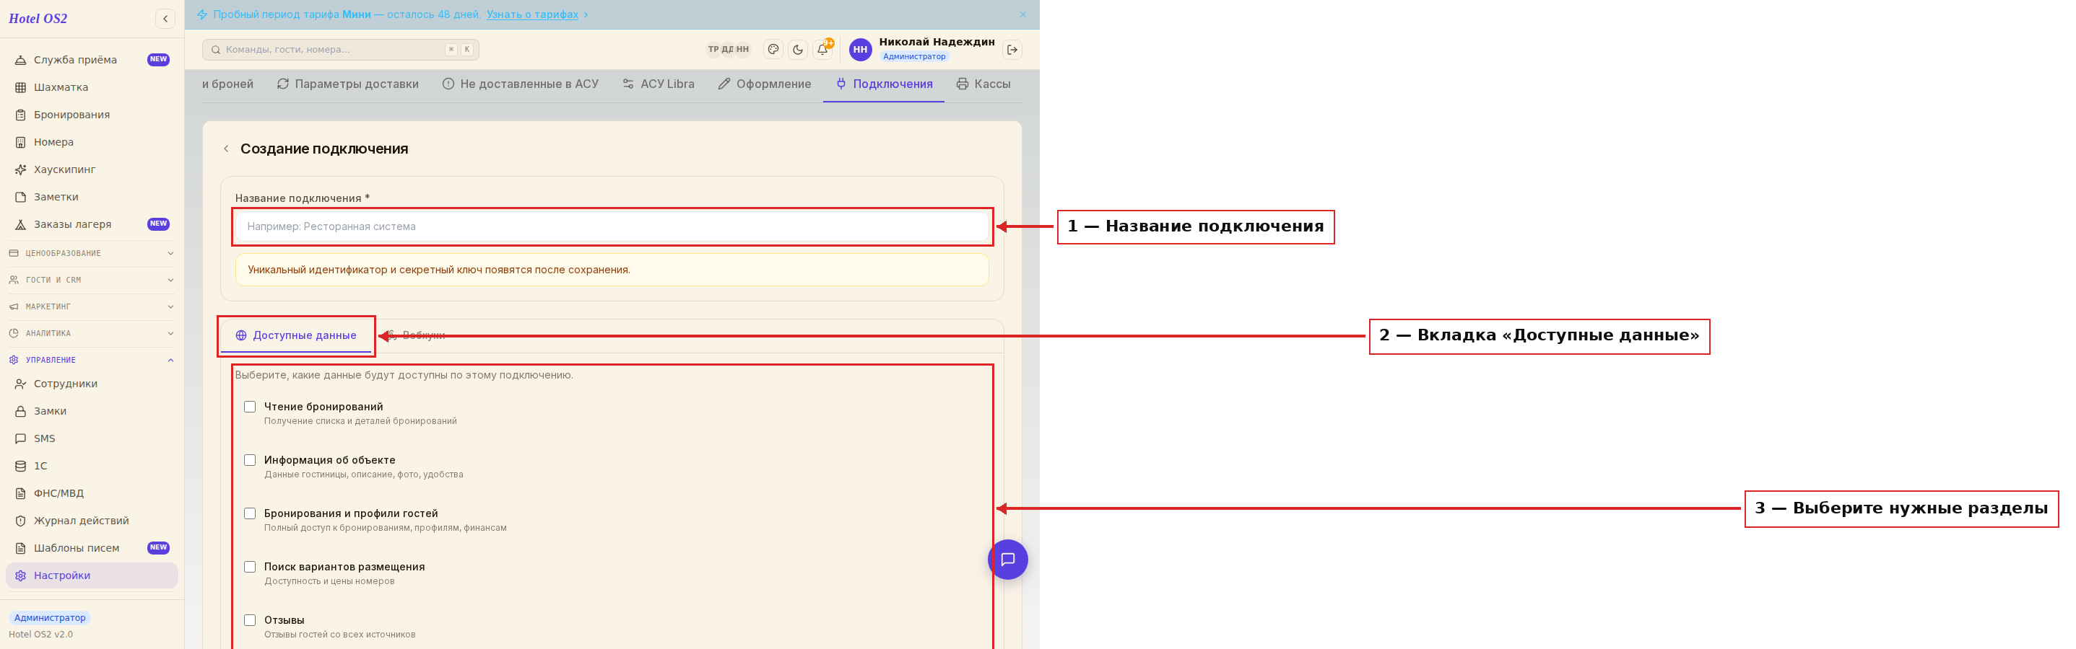Enable Бронирования и профили гостей checkbox
Screen dimensions: 2076x649
pos(250,513)
